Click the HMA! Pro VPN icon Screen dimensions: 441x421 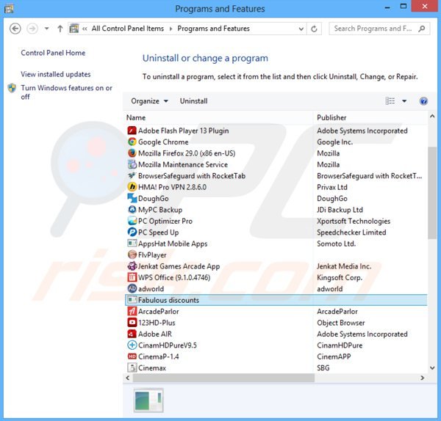[132, 187]
